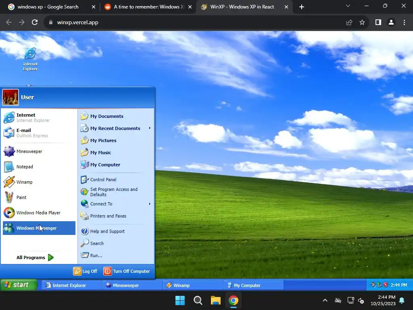This screenshot has width=413, height=310.
Task: Launch Winamp from the Start menu
Action: [39, 182]
